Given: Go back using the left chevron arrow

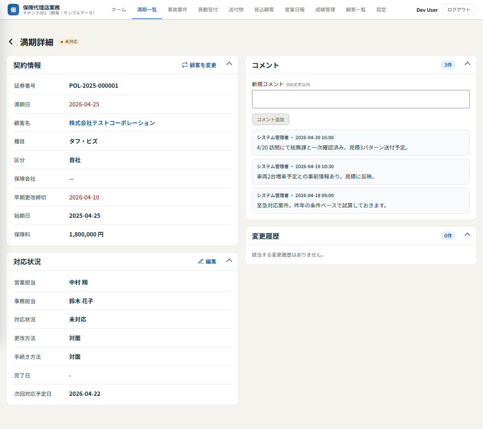Looking at the screenshot, I should [11, 42].
